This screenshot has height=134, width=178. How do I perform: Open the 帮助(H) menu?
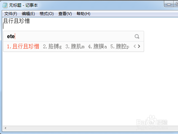point(83,14)
